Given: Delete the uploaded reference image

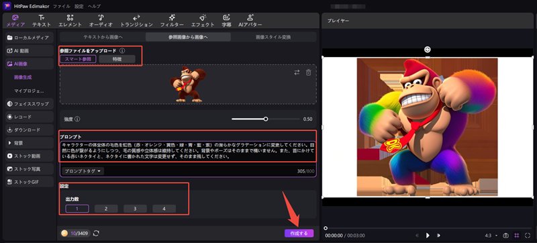Looking at the screenshot, I should (x=308, y=72).
